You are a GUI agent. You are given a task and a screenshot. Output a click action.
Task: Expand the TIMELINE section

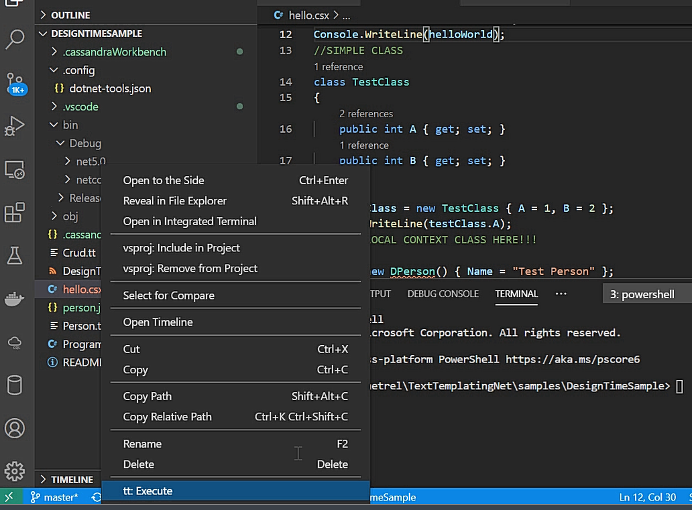tap(43, 479)
